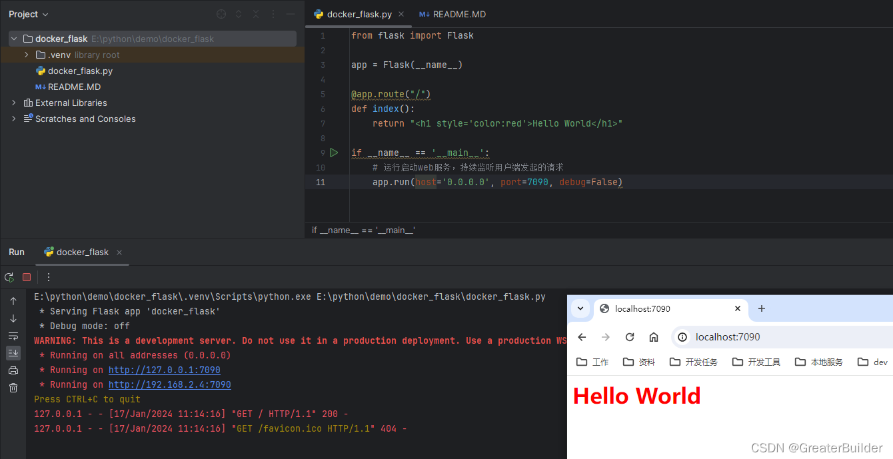Follow the http://192.168.2.4:7090 link
The height and width of the screenshot is (459, 893).
coord(169,384)
